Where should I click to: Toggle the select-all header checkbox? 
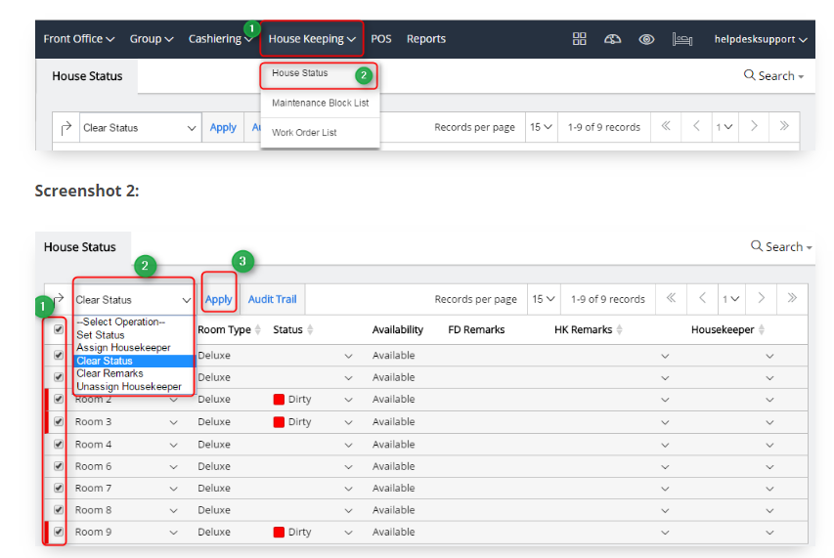[x=59, y=329]
